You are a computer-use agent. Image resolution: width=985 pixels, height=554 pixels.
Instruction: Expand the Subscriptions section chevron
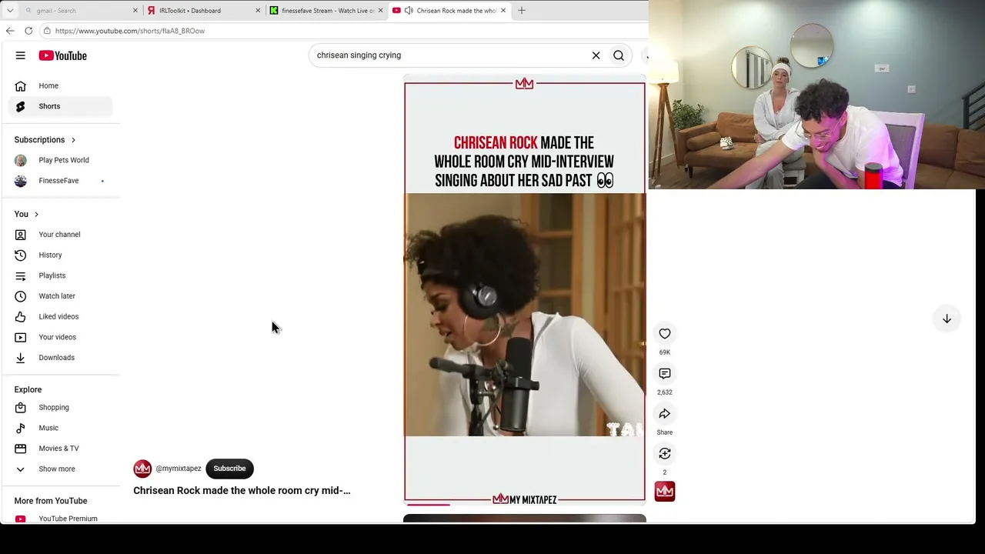tap(73, 140)
